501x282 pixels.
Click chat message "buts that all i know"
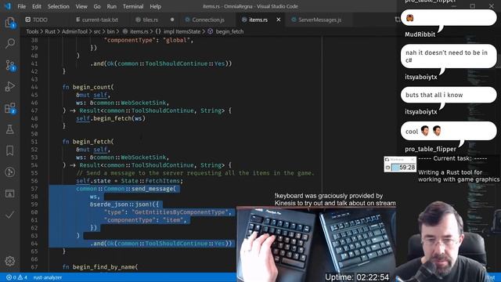click(449, 95)
